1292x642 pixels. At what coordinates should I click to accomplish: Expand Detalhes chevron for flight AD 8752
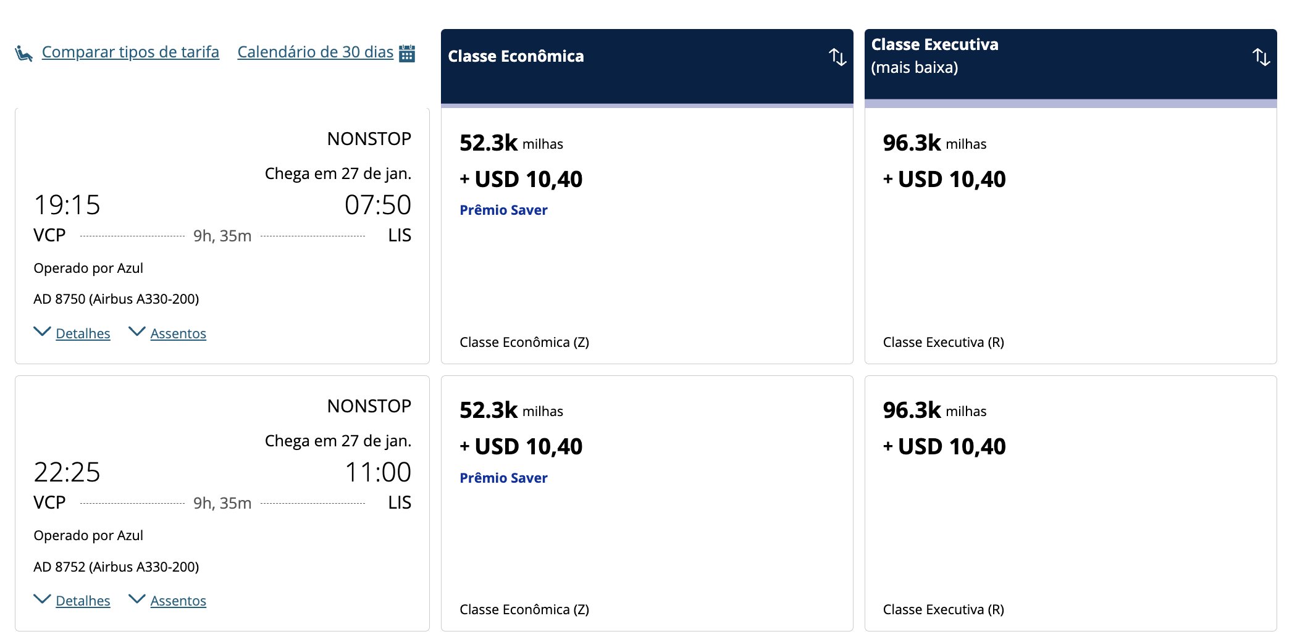(42, 599)
